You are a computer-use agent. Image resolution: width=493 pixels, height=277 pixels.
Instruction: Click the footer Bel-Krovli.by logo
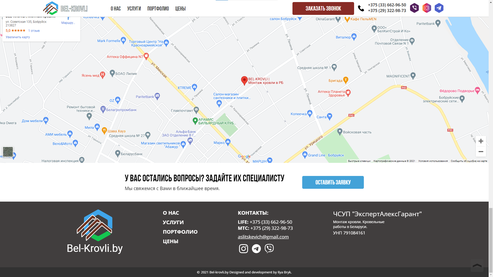[x=95, y=232]
